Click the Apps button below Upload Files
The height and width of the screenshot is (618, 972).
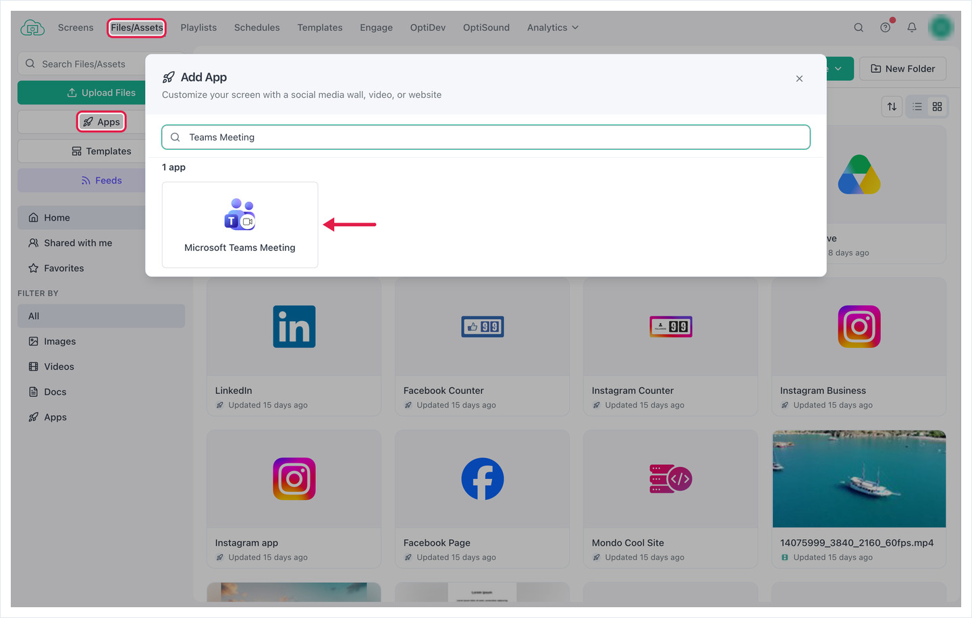pyautogui.click(x=101, y=122)
